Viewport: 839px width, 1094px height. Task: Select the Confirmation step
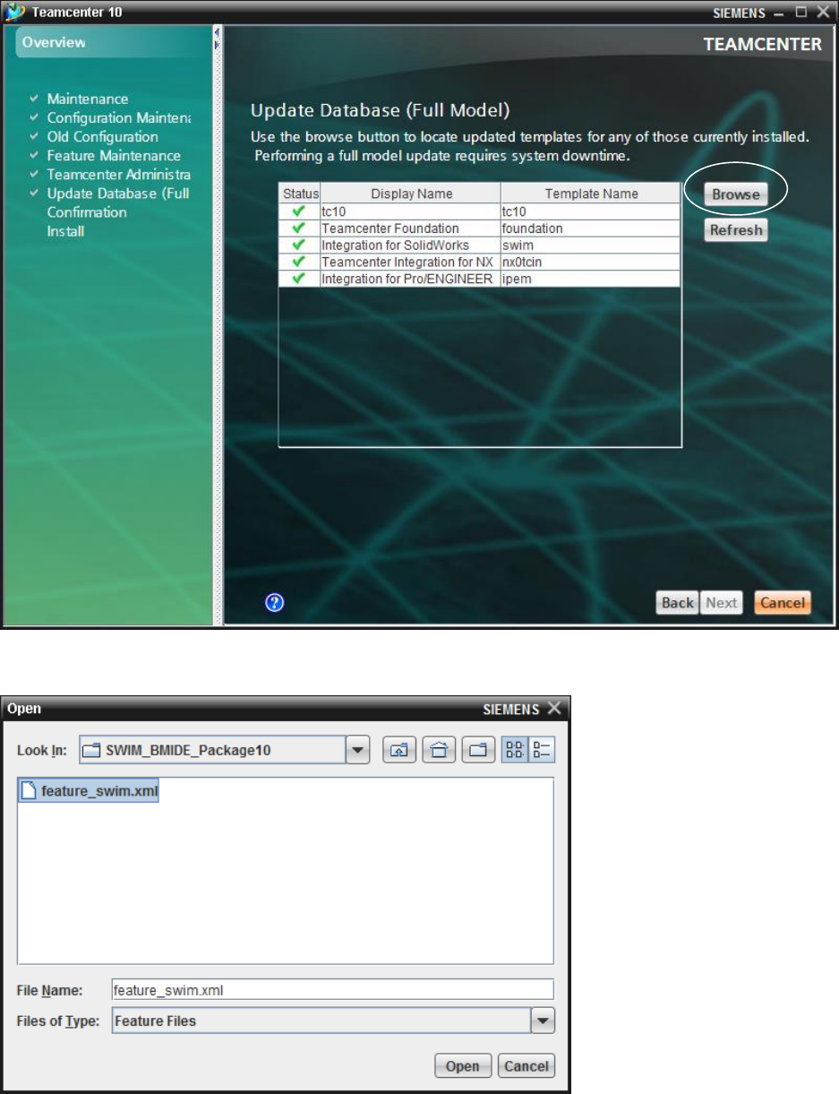[87, 212]
